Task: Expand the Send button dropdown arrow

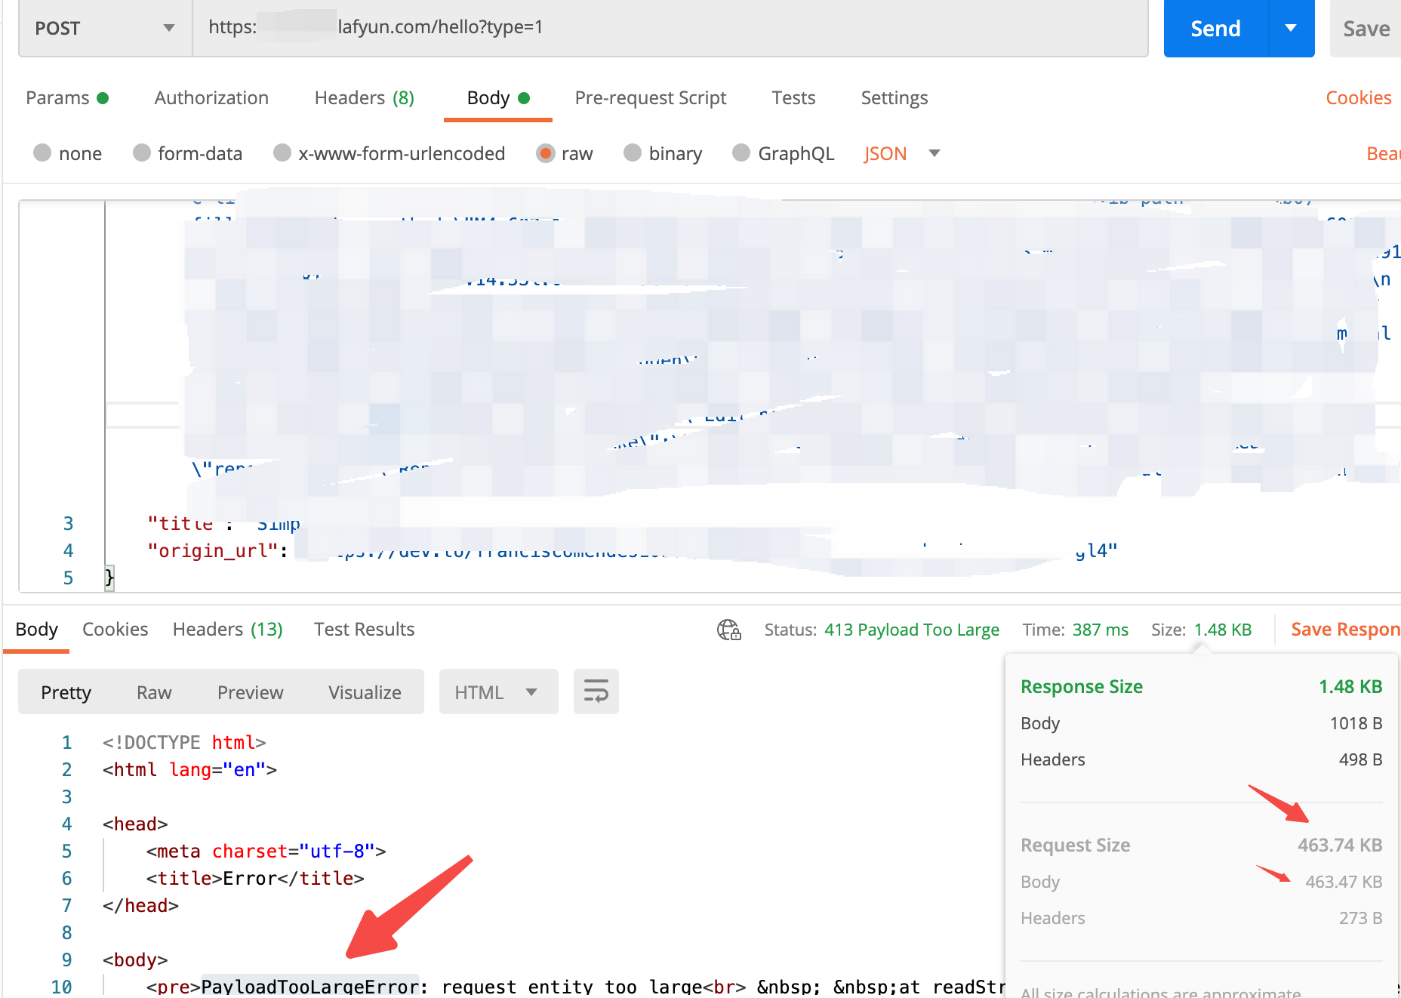Action: (x=1292, y=28)
